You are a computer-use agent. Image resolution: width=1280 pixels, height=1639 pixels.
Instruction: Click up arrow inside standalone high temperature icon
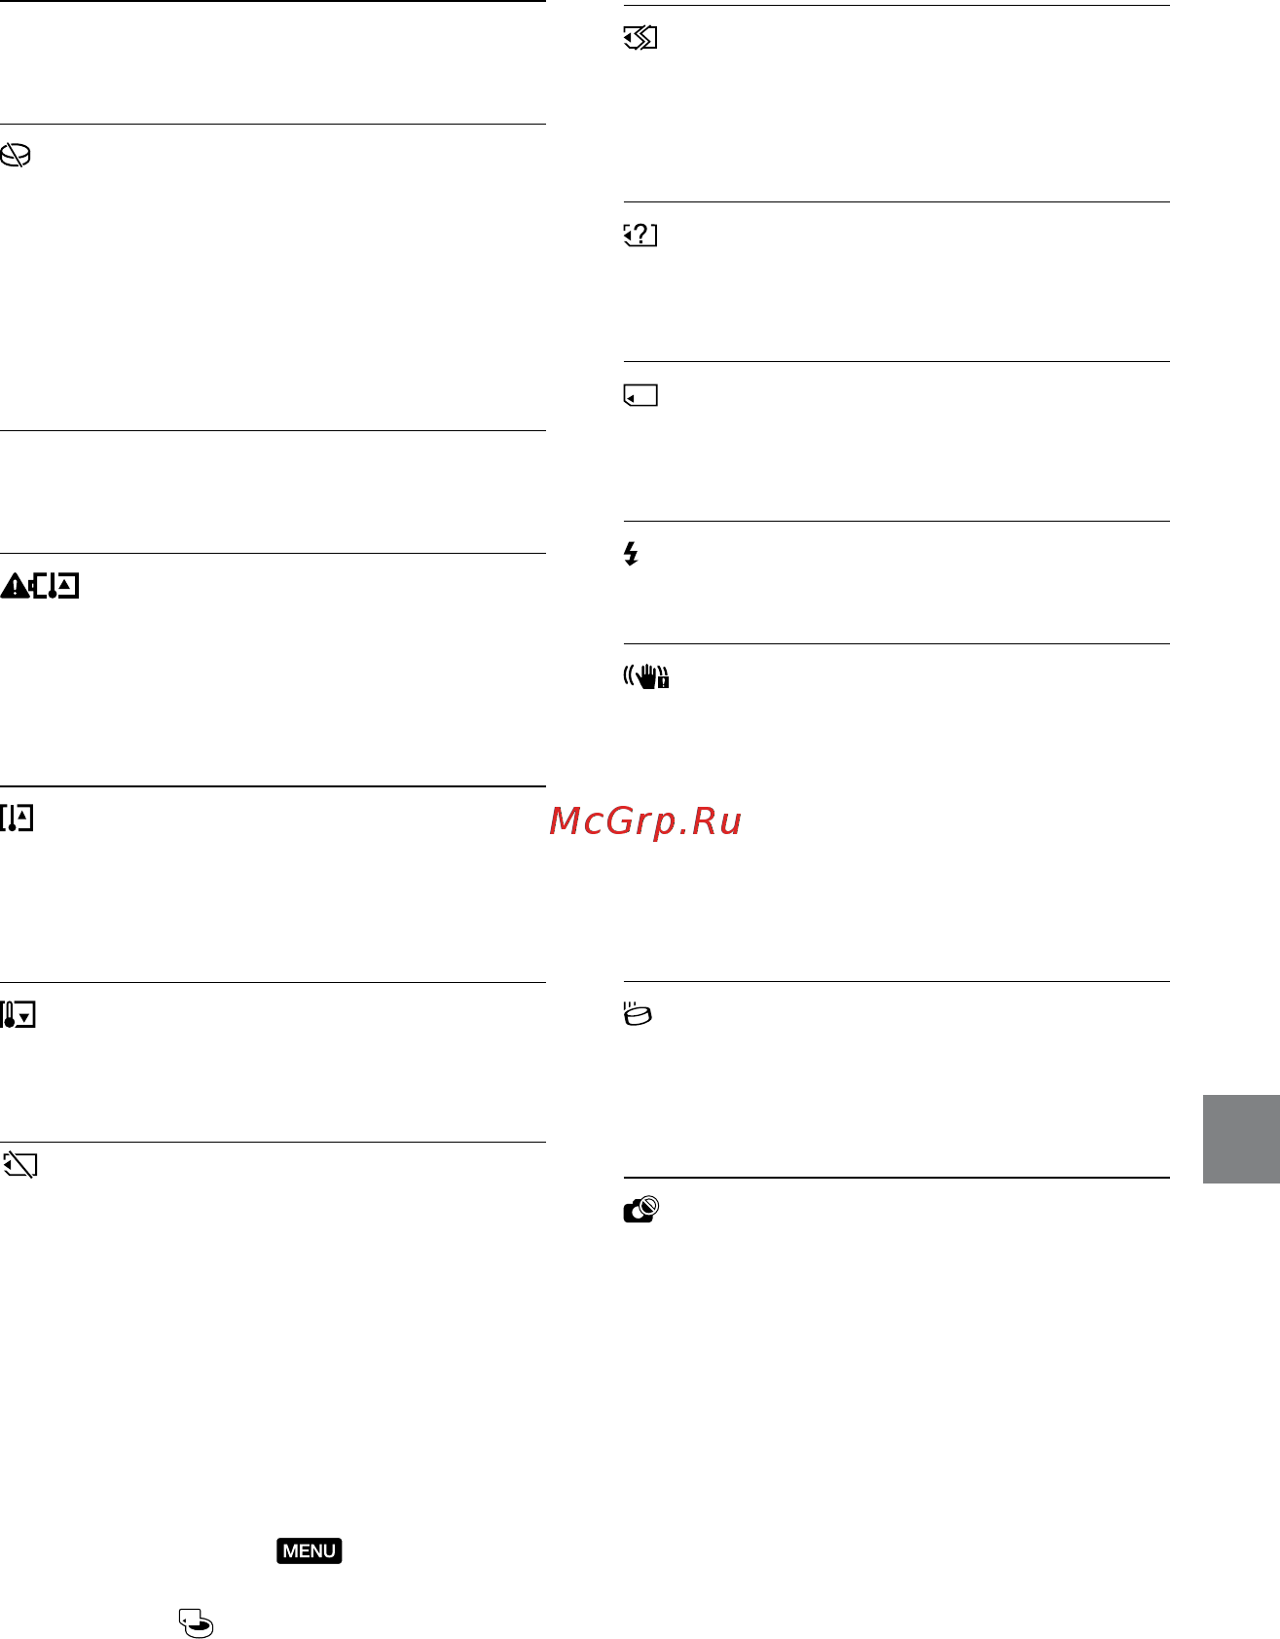coord(23,815)
